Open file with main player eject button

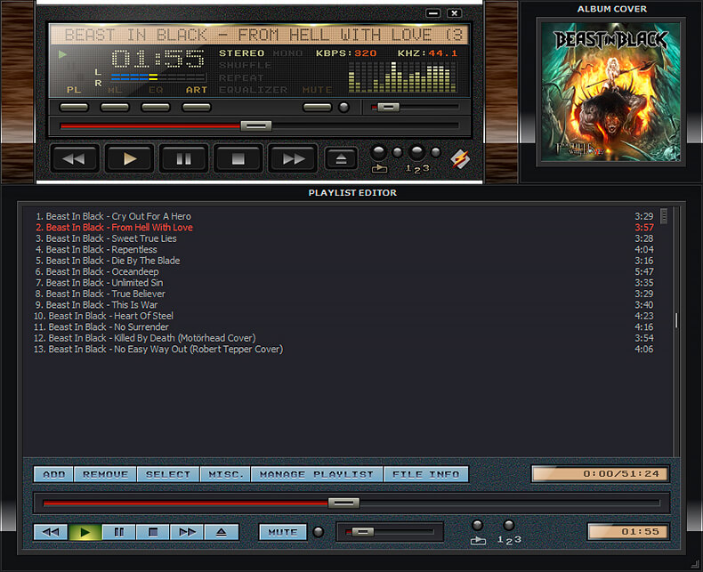tap(341, 158)
